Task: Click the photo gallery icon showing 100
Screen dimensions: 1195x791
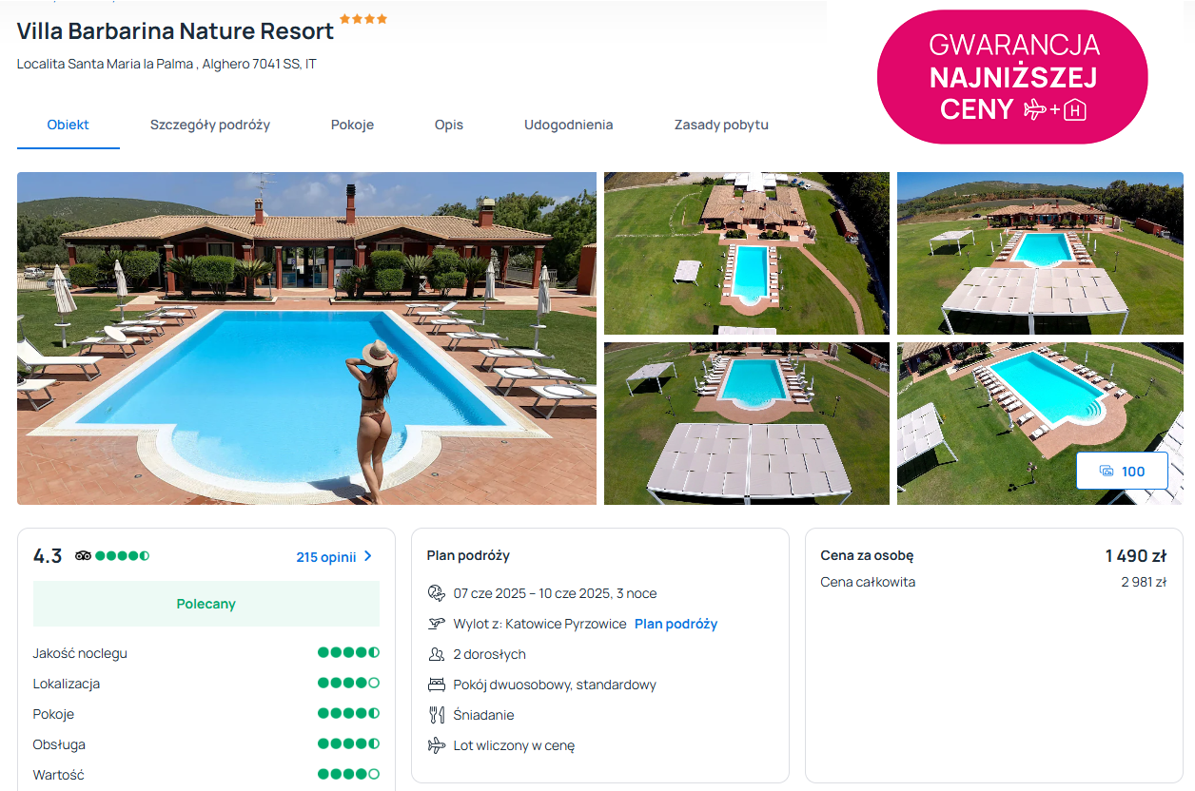Action: pos(1107,472)
